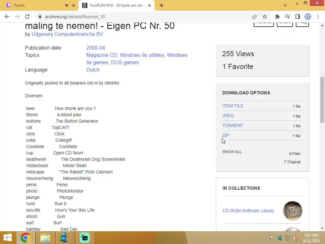Open Uitgeverij Computerbranche BV link
Image resolution: width=325 pixels, height=244 pixels.
point(67,34)
